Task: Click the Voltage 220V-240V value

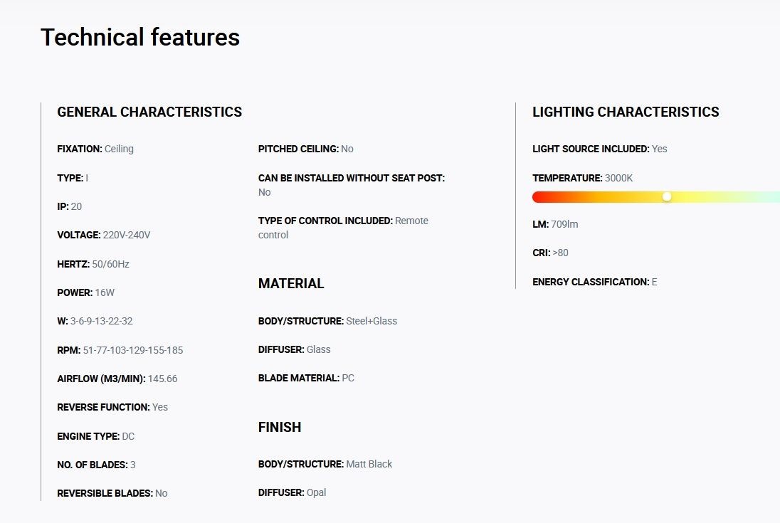Action: pos(127,235)
